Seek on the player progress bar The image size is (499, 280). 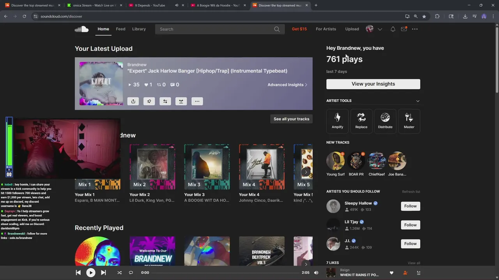tap(225, 273)
